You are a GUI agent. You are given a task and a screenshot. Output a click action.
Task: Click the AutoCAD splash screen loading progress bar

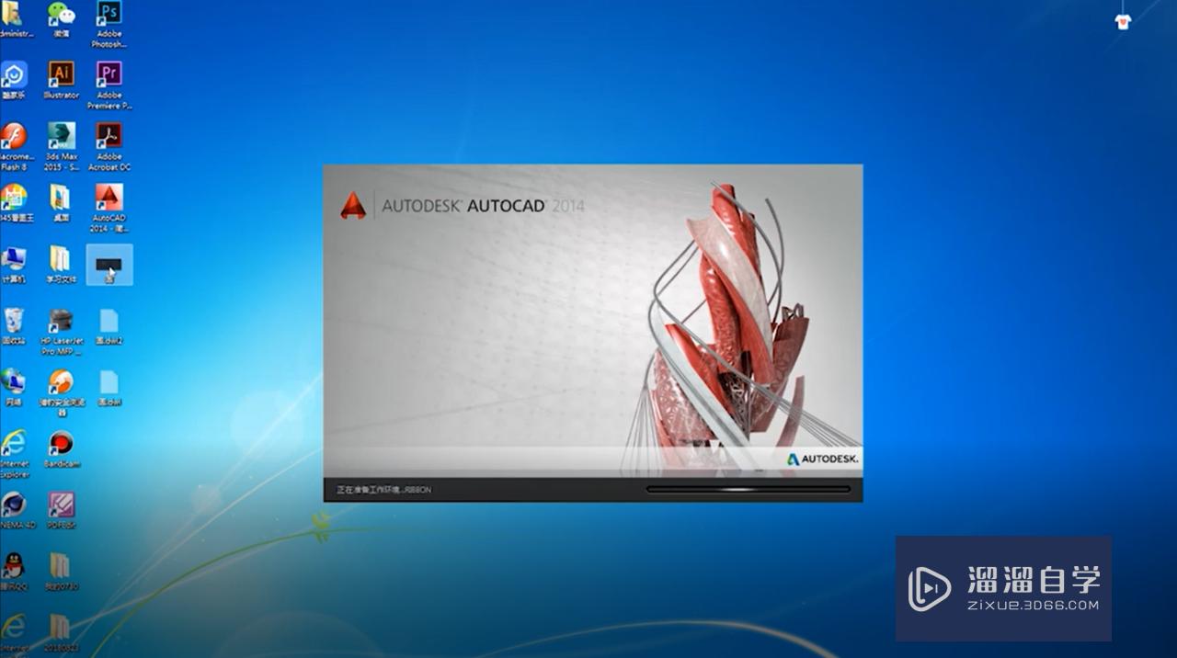click(x=748, y=490)
